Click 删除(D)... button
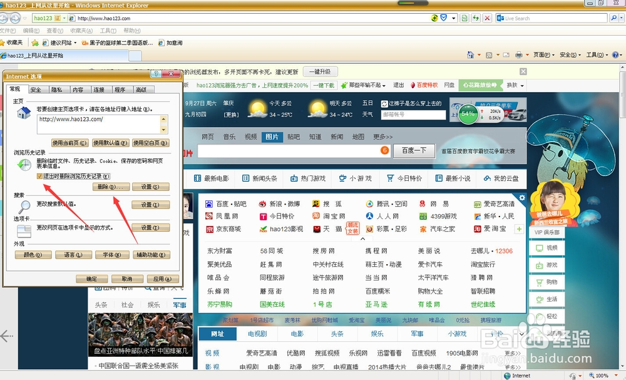Image resolution: width=626 pixels, height=380 pixels. click(111, 187)
